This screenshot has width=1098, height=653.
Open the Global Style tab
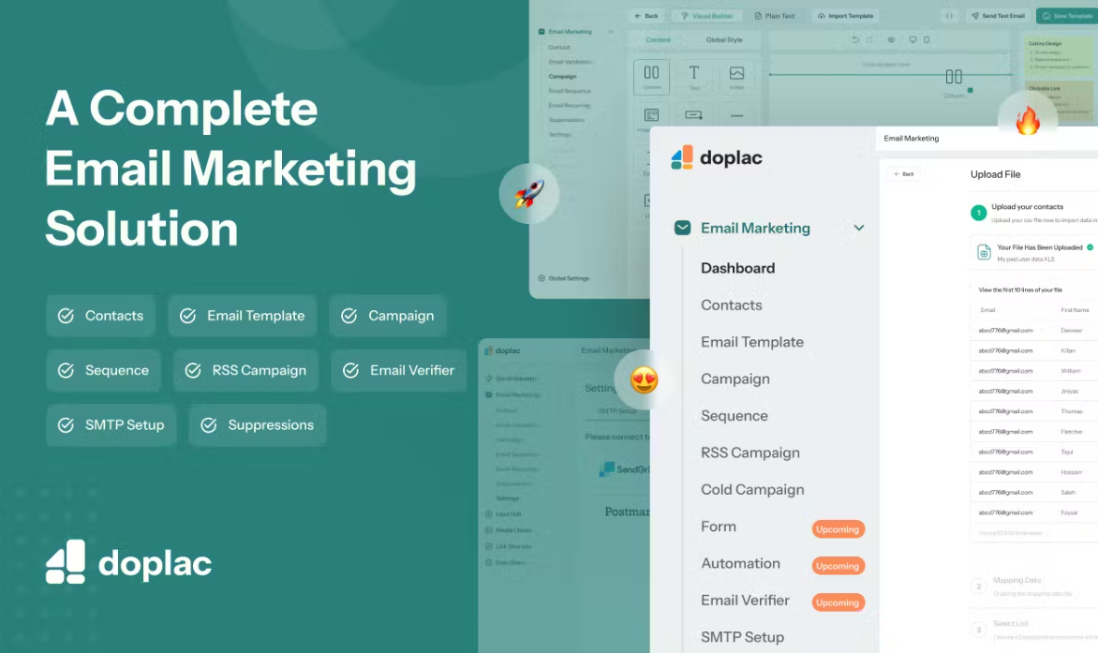coord(724,40)
